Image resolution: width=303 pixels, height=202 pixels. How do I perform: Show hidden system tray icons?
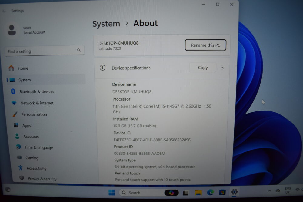point(269,191)
